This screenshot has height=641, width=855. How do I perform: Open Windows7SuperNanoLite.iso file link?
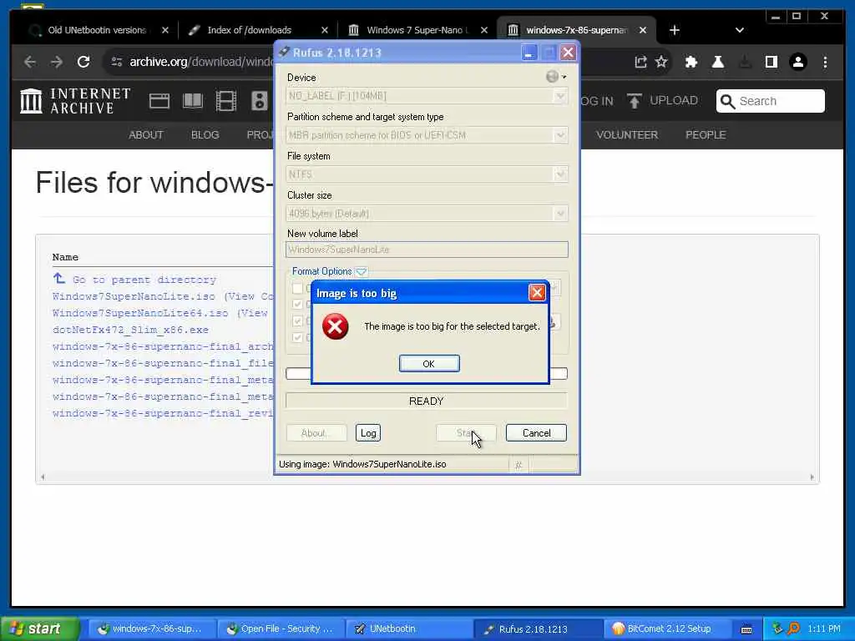click(134, 296)
